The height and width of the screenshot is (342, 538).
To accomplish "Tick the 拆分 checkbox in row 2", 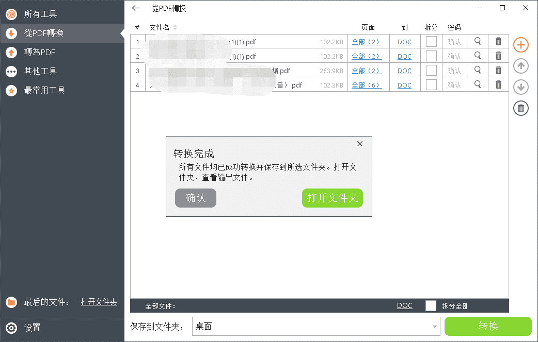I will [431, 56].
